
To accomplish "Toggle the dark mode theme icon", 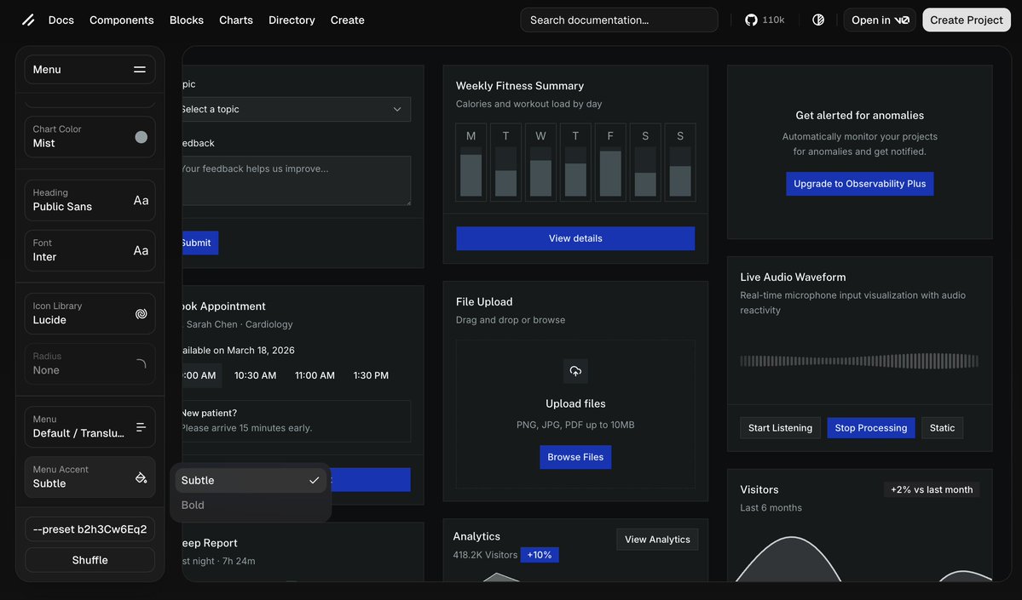I will click(x=818, y=20).
